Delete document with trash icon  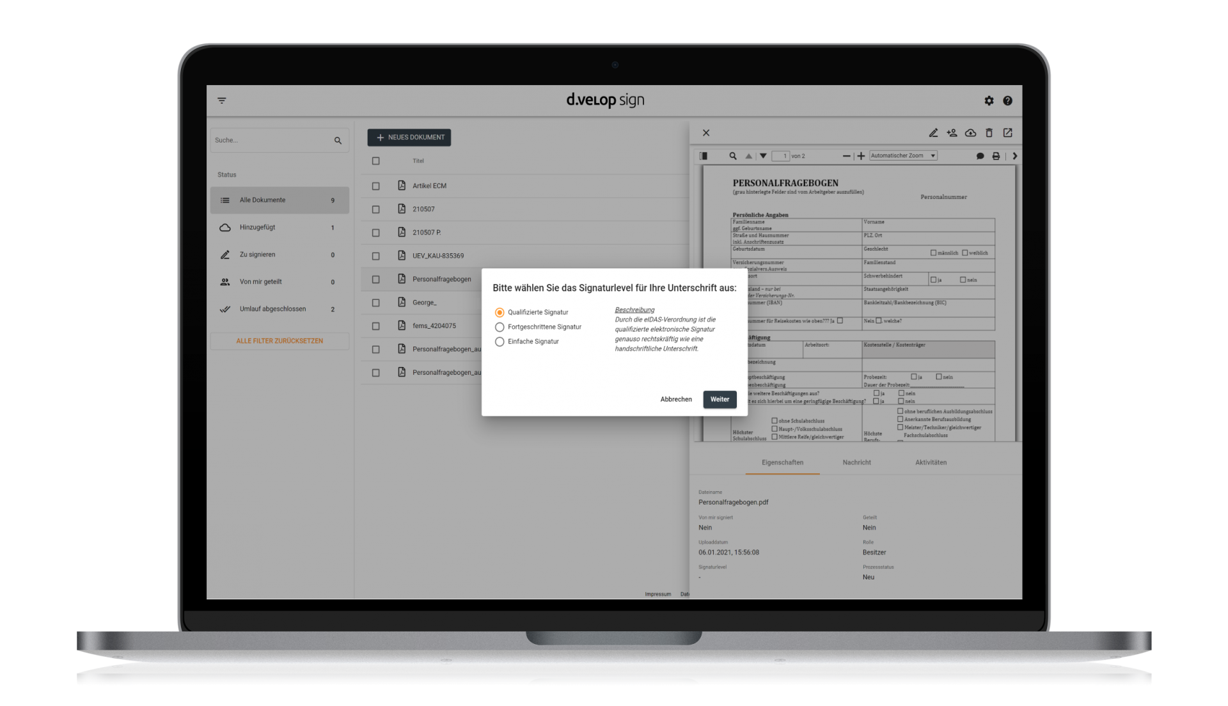(989, 133)
